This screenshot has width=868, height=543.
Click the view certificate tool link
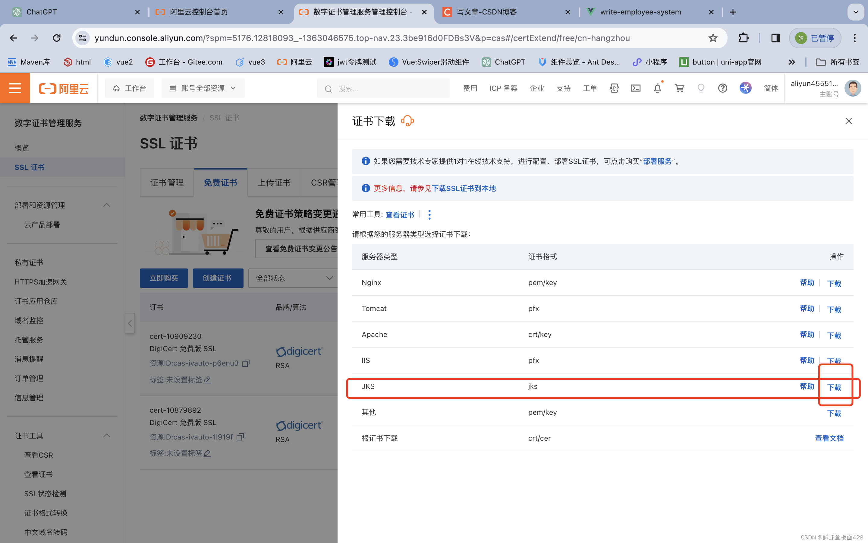pos(400,215)
